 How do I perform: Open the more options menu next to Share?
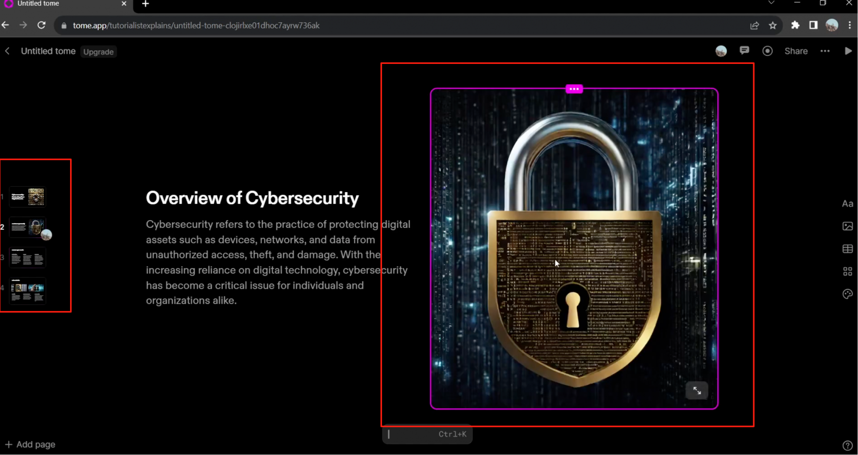825,51
